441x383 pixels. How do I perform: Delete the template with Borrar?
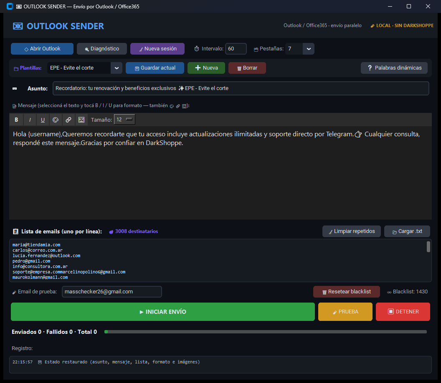(247, 68)
